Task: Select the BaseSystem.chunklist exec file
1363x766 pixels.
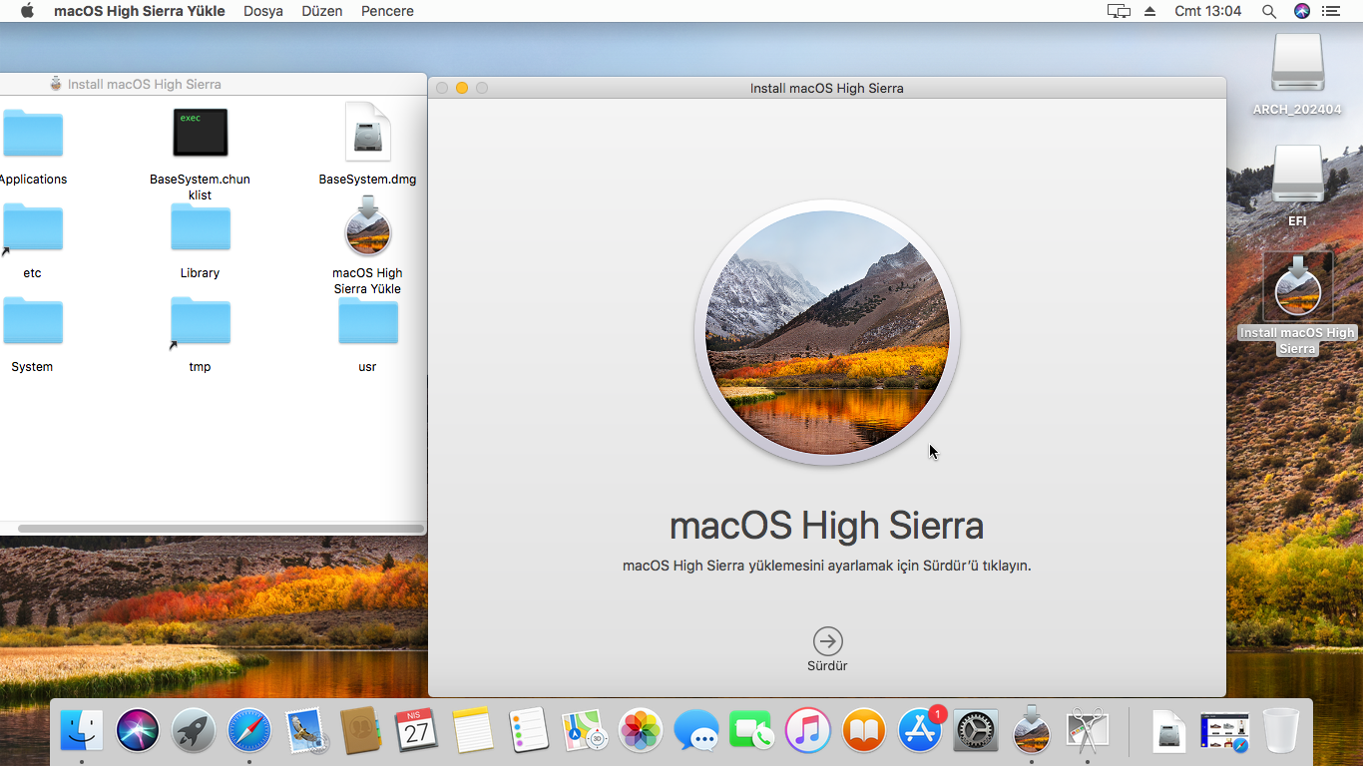Action: 200,133
